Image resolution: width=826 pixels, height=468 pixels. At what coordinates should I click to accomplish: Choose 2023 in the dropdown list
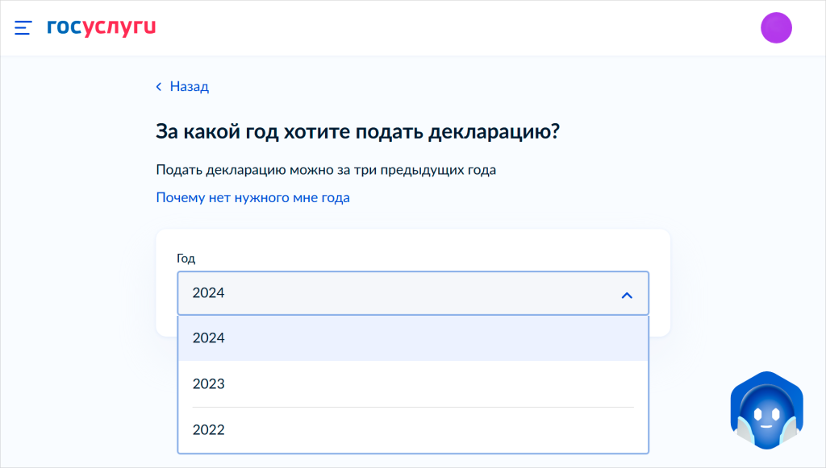point(209,384)
